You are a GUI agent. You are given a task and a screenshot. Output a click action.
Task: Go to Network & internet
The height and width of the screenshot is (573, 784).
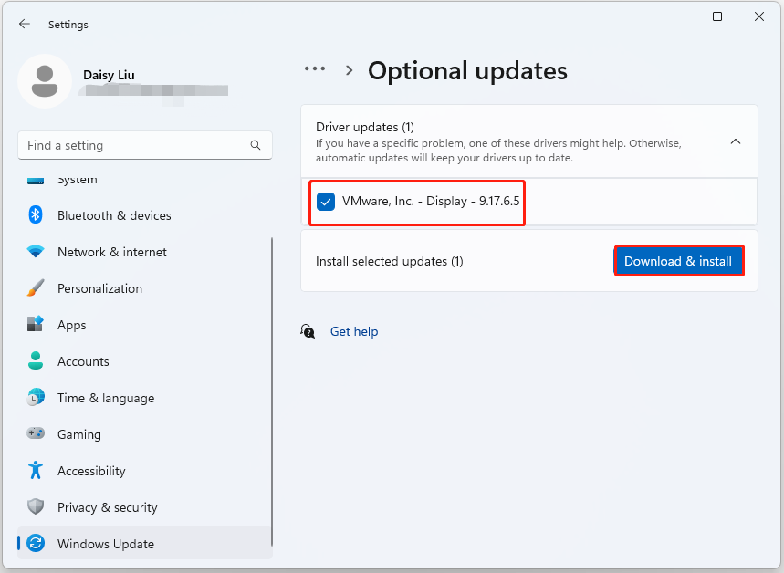pos(145,252)
